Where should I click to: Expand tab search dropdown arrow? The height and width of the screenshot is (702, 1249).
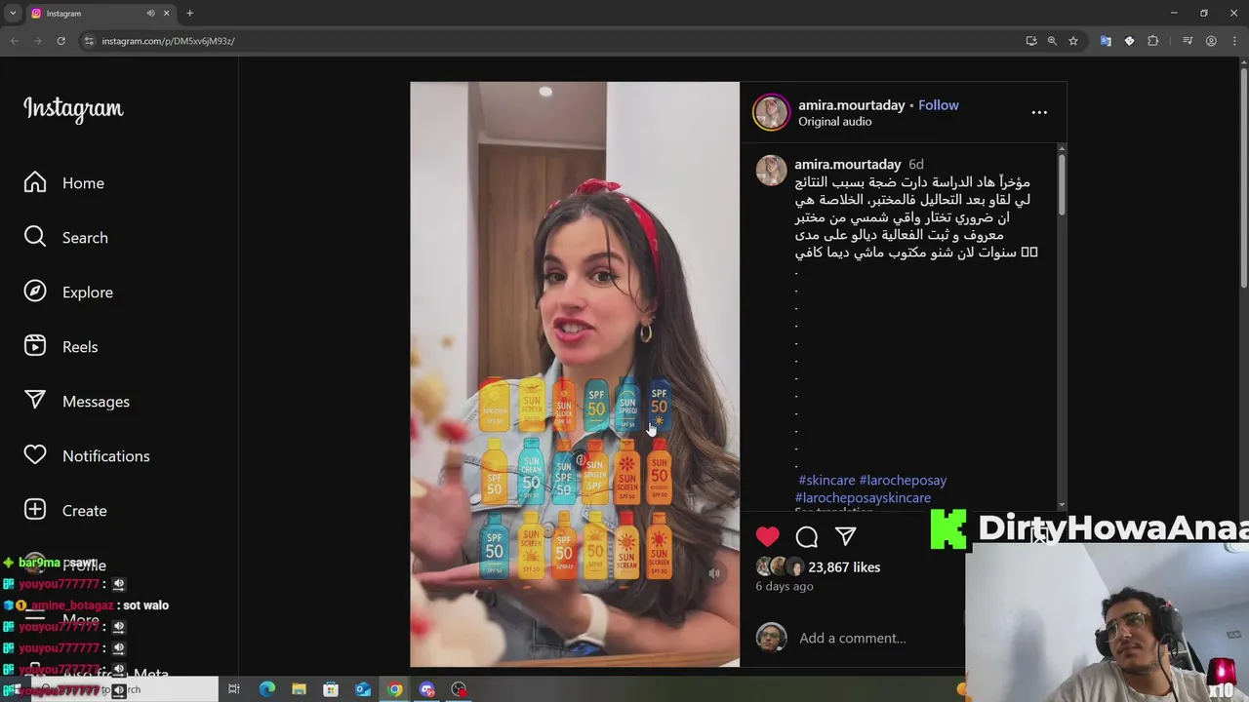point(13,14)
